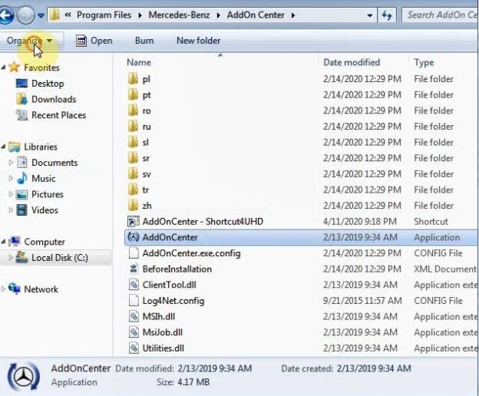Collapse the Libraries tree node
The height and width of the screenshot is (396, 479).
coord(3,147)
